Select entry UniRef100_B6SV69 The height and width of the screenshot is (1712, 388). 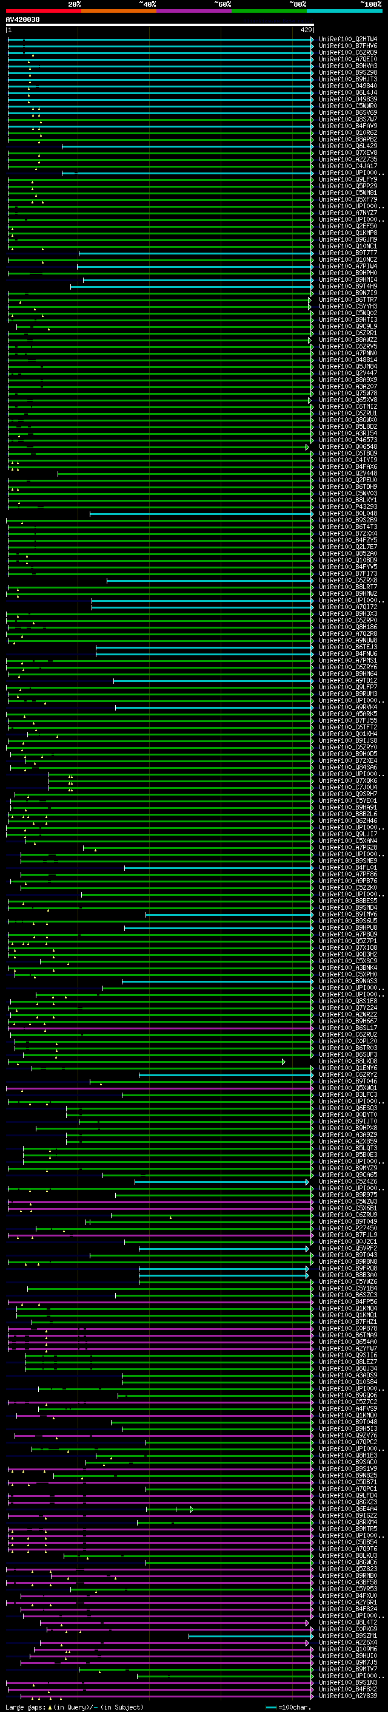(348, 112)
